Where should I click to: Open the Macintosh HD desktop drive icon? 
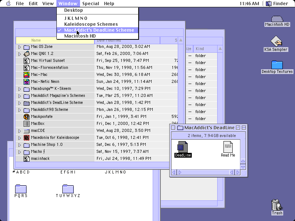(x=277, y=19)
